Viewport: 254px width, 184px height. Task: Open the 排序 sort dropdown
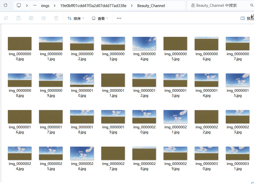[76, 19]
